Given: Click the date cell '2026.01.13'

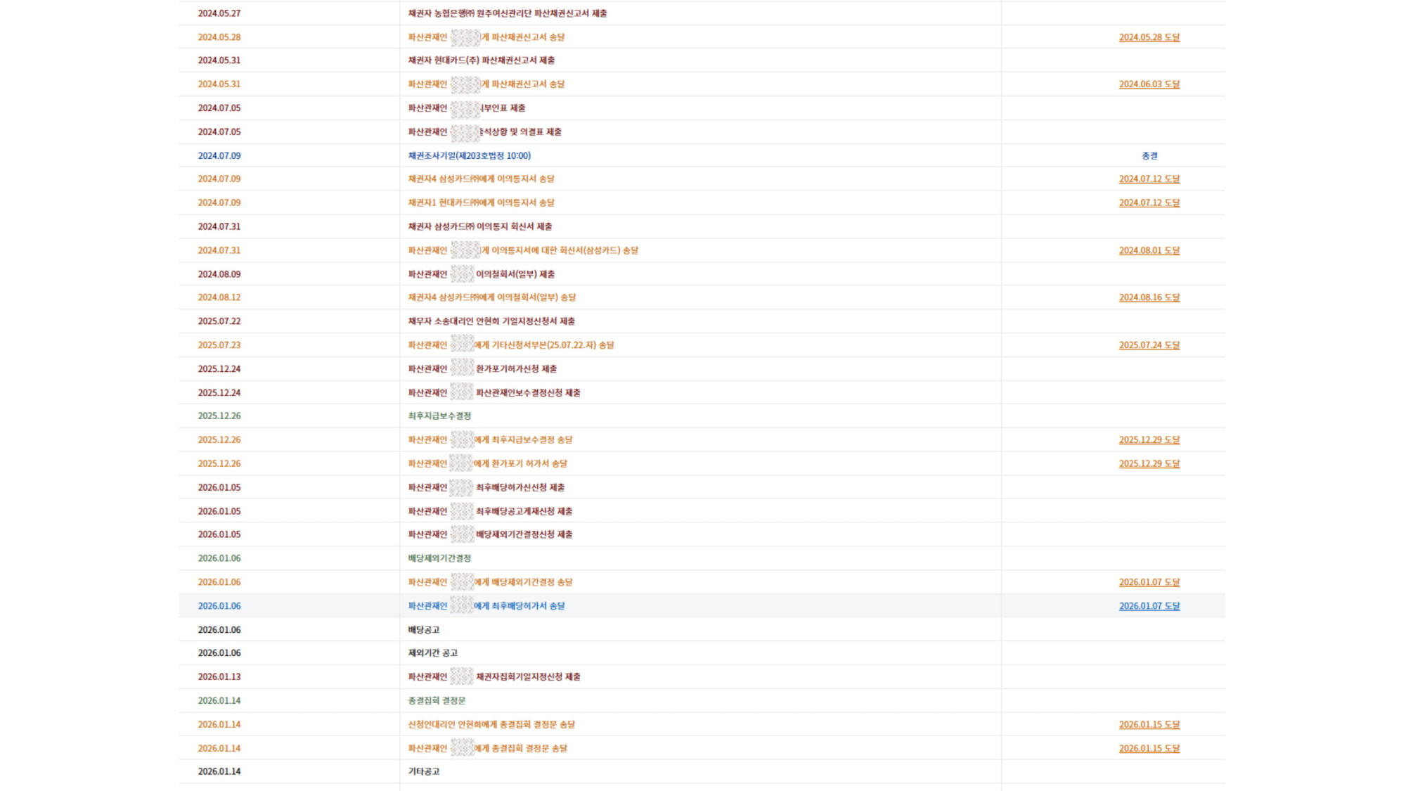Looking at the screenshot, I should point(219,678).
